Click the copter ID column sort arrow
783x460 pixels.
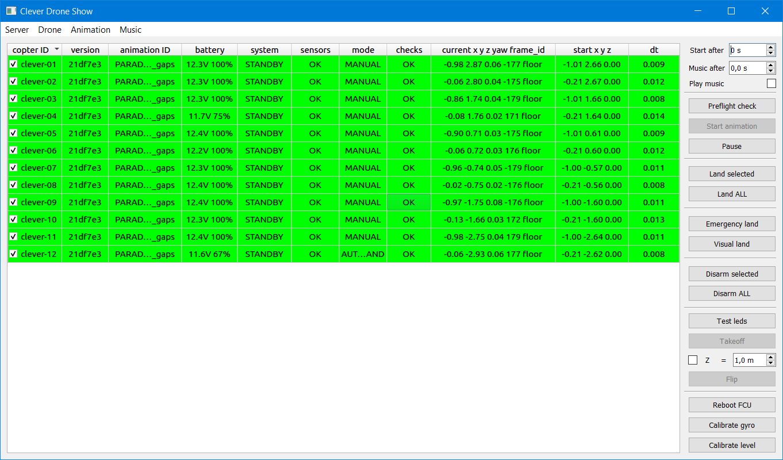[x=56, y=49]
